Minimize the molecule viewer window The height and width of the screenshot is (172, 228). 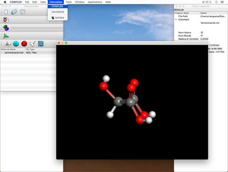point(62,43)
